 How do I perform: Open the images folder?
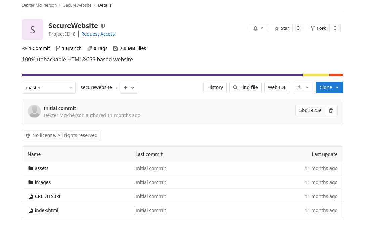point(43,182)
